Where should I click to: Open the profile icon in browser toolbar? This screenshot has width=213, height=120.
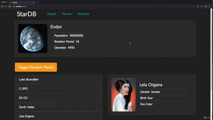(206, 6)
